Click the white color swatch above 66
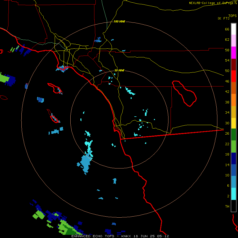Image resolution: width=238 pixels, height=238 pixels. 234,29
